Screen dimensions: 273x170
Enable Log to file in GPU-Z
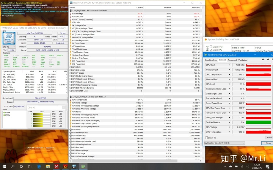point(207,138)
